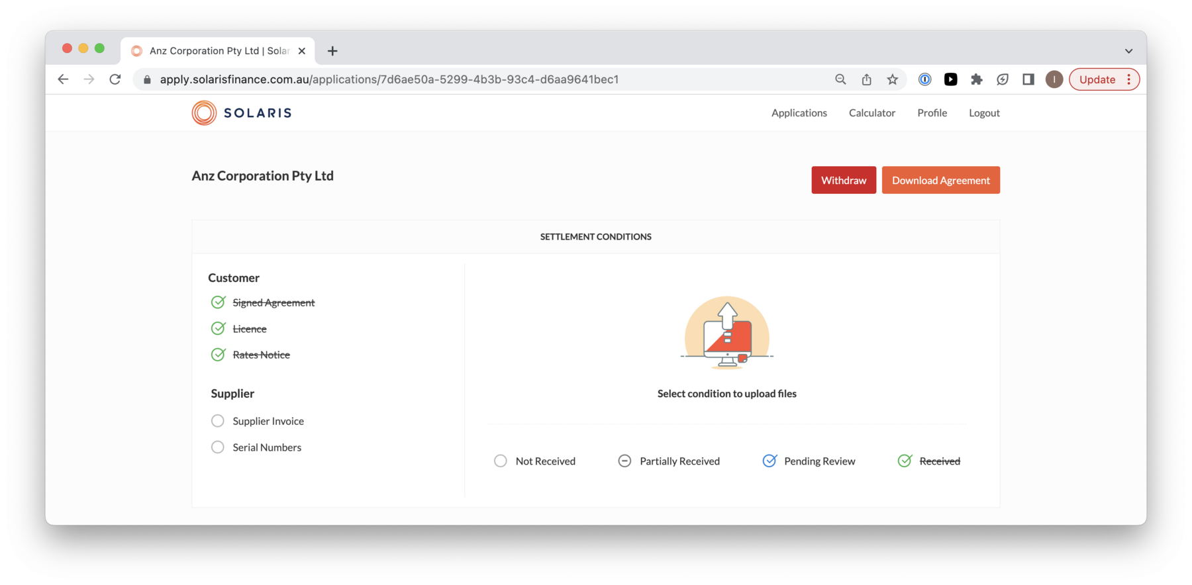The width and height of the screenshot is (1192, 585).
Task: Click the browser forward arrow
Action: coord(89,79)
